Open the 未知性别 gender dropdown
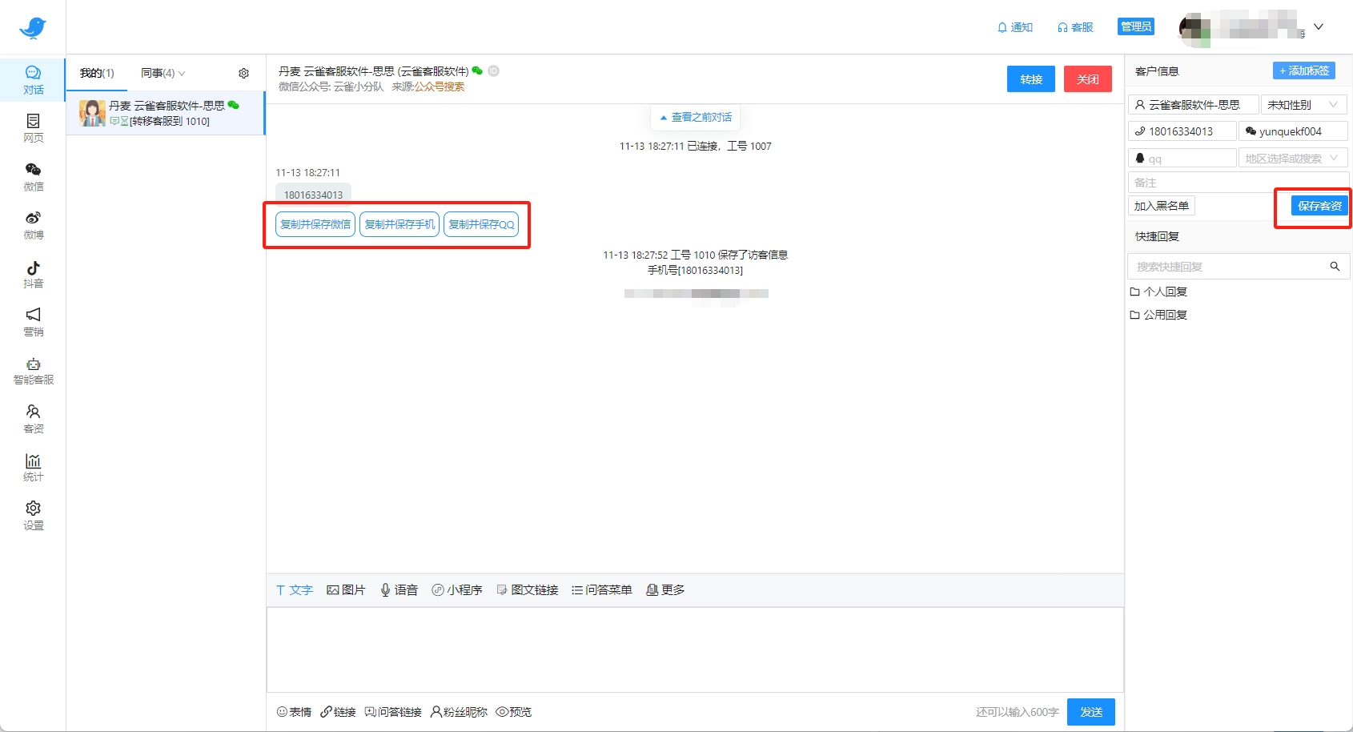 coord(1303,105)
